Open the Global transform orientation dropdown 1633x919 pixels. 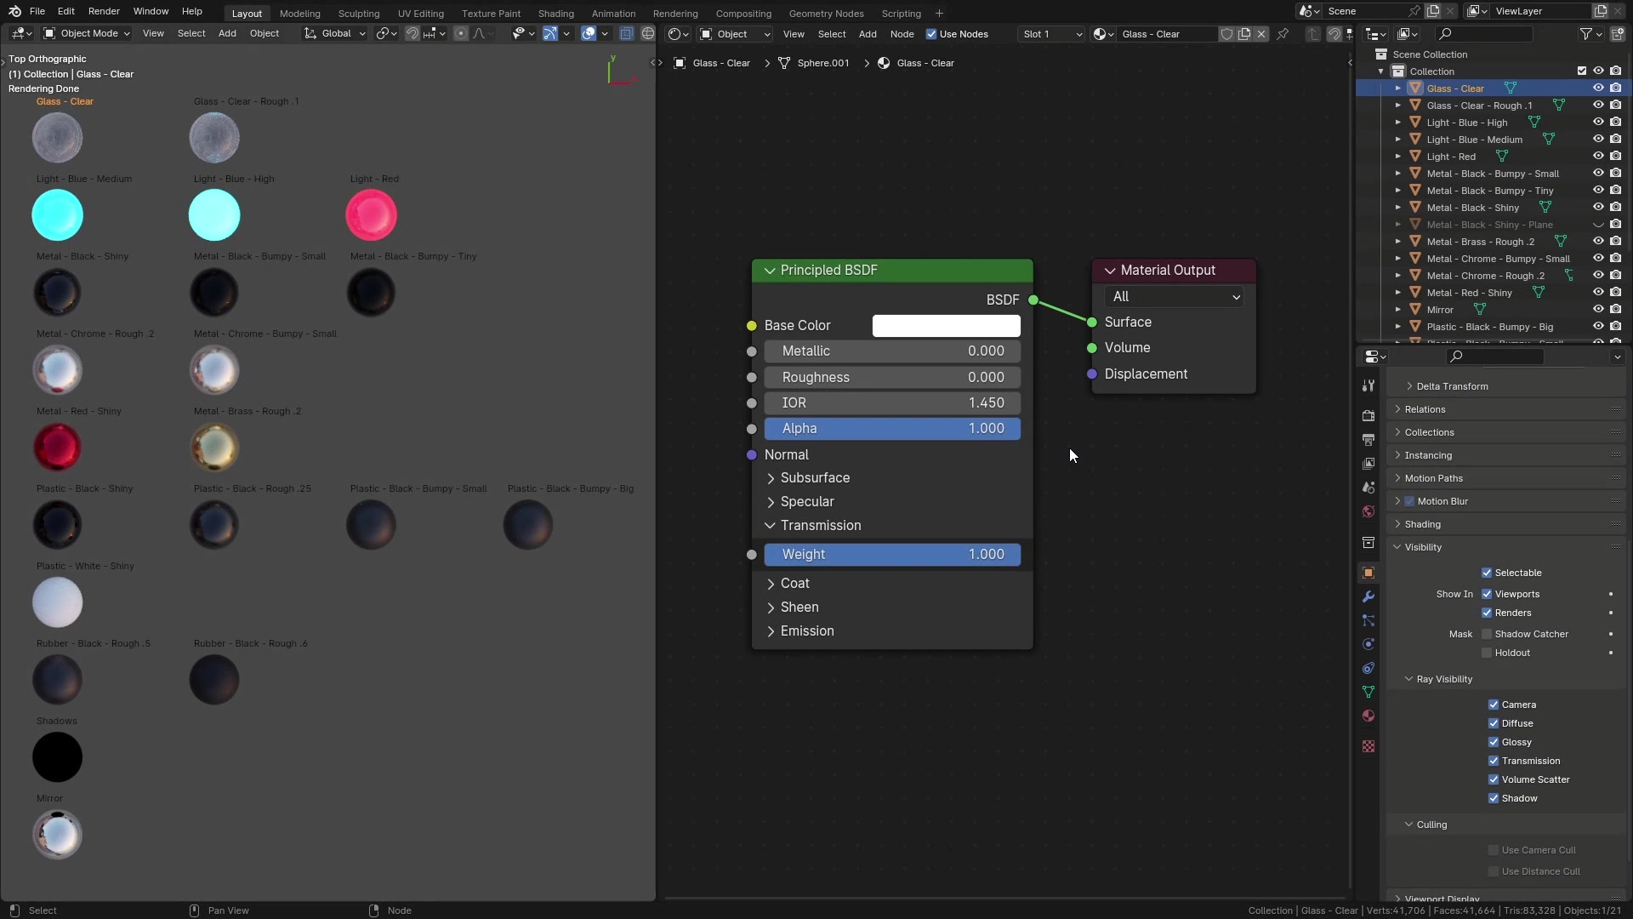(335, 34)
